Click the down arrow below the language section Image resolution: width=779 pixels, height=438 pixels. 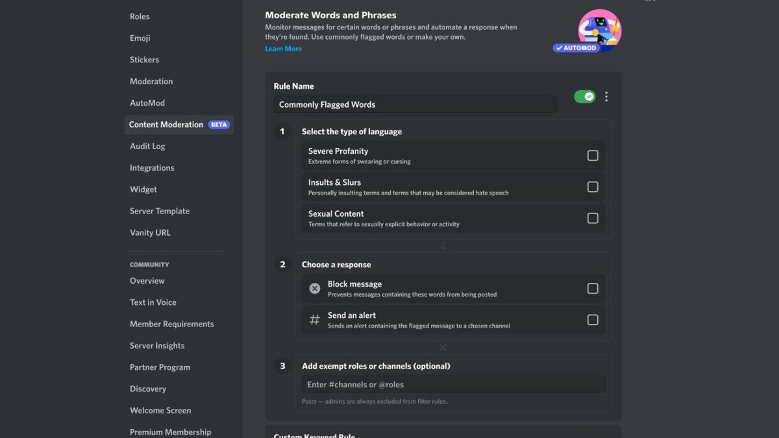click(x=443, y=245)
